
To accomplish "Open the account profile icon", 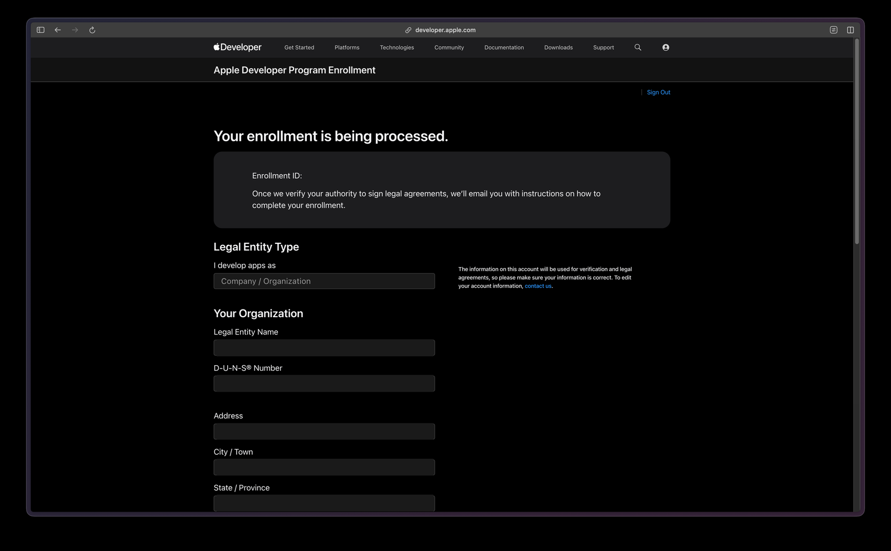I will click(x=666, y=47).
